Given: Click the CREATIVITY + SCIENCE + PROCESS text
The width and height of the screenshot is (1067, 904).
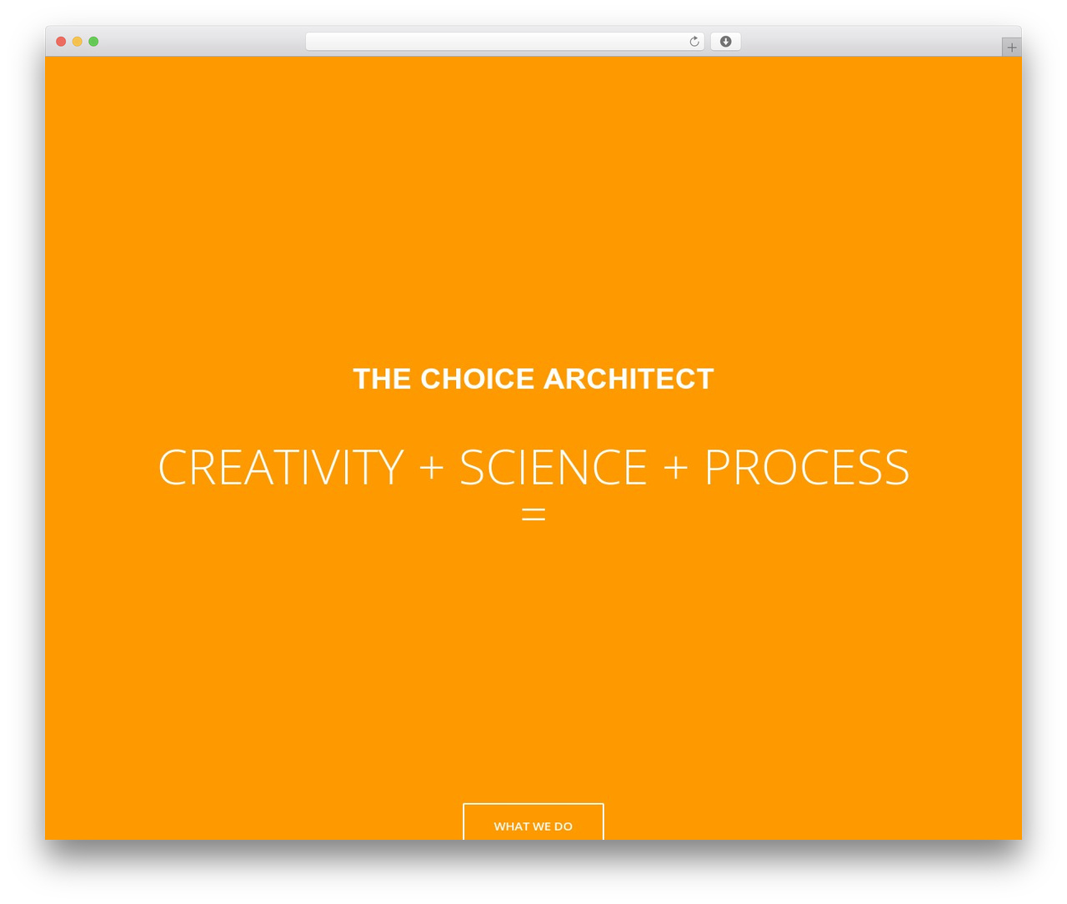Looking at the screenshot, I should tap(533, 467).
